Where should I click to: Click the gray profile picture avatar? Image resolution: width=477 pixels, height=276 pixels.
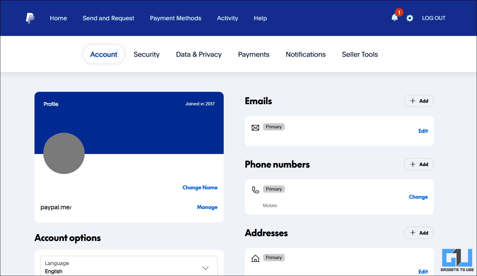click(x=64, y=153)
